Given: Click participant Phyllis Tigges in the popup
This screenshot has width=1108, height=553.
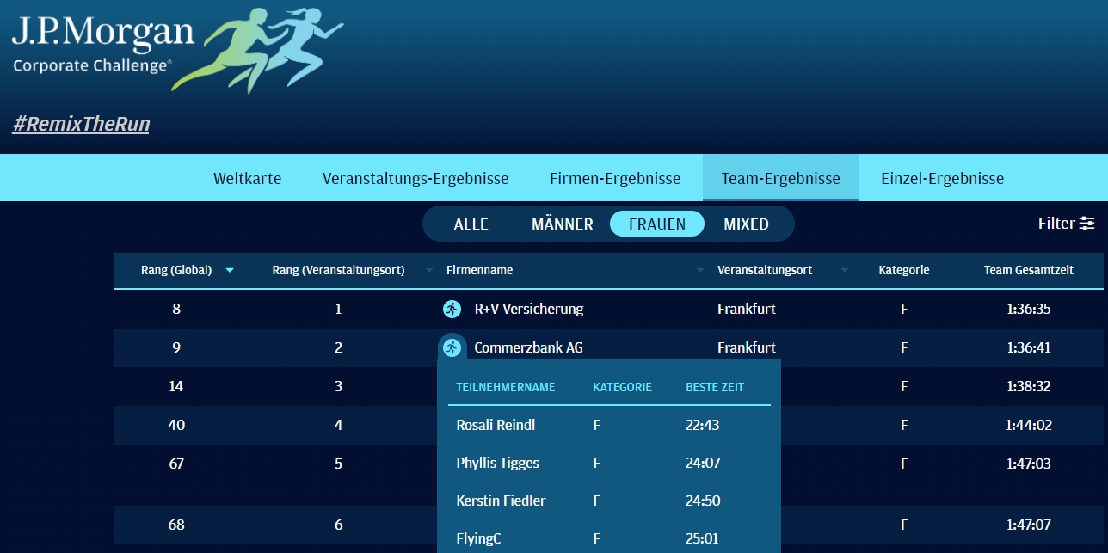Looking at the screenshot, I should point(498,463).
